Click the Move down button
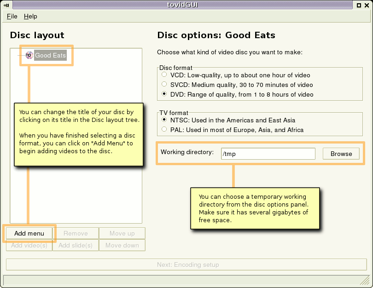Image resolution: width=373 pixels, height=288 pixels. point(122,245)
